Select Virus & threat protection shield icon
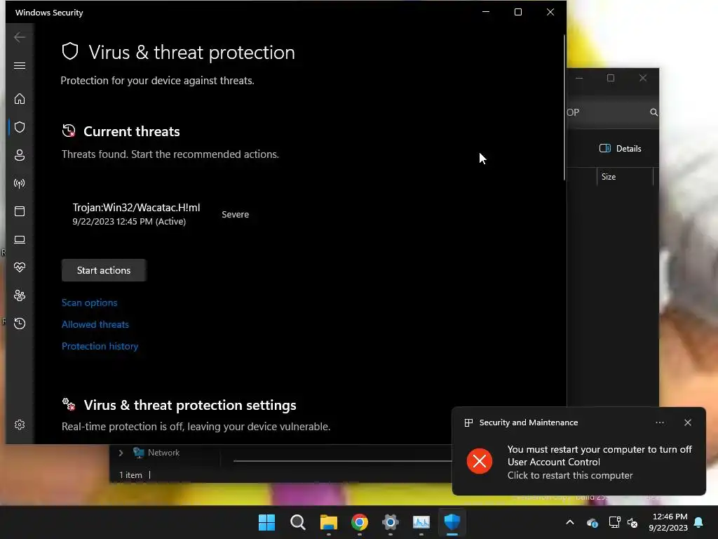Image resolution: width=718 pixels, height=539 pixels. [19, 127]
